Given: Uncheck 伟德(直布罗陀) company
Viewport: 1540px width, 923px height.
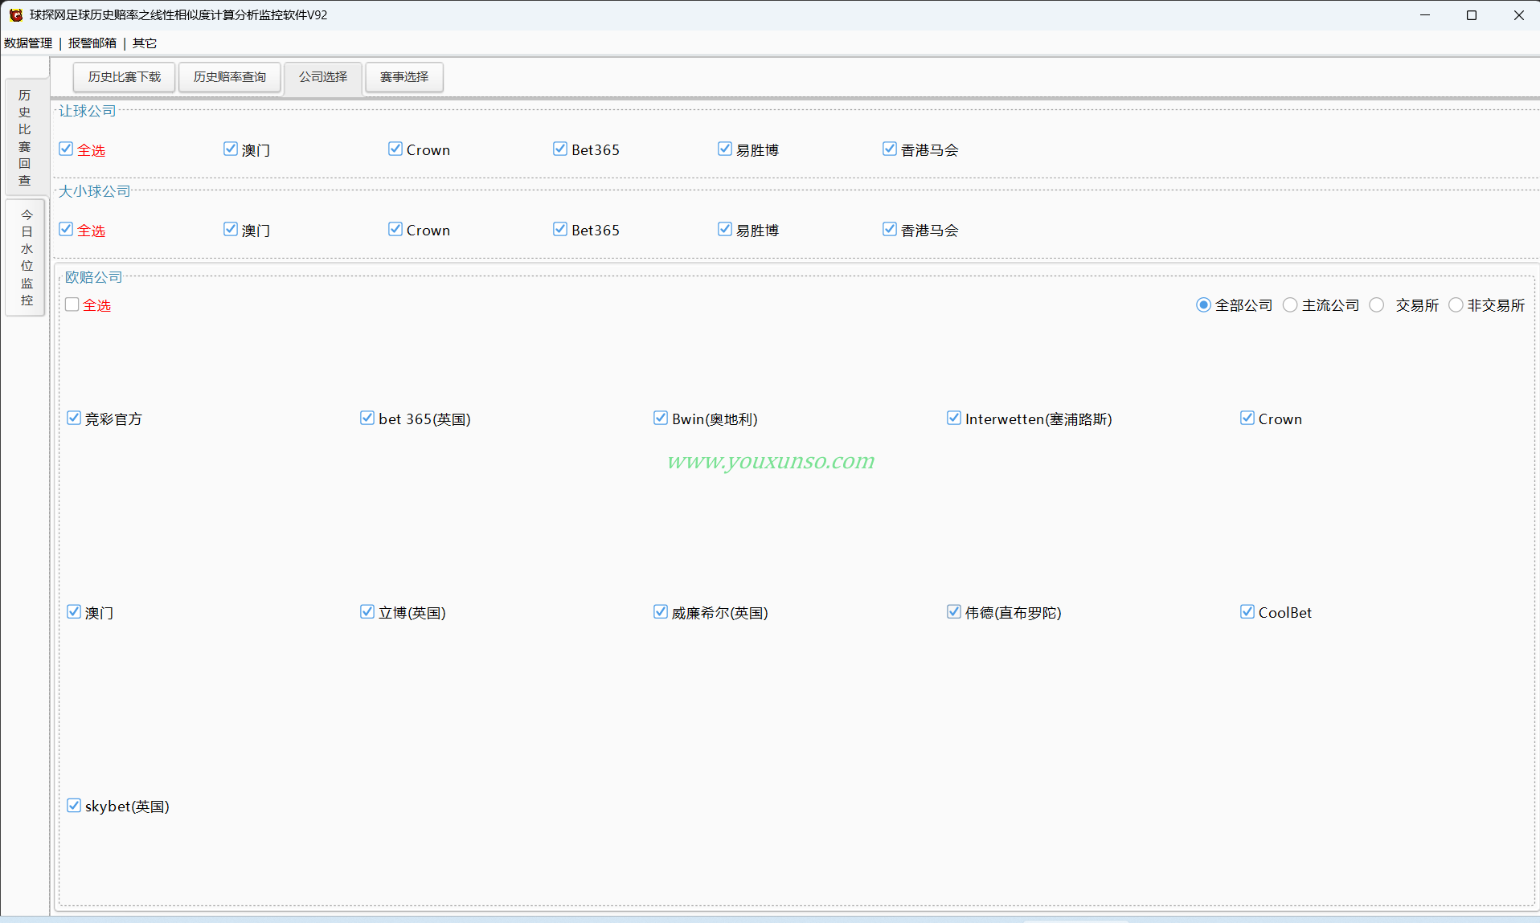Looking at the screenshot, I should [954, 612].
